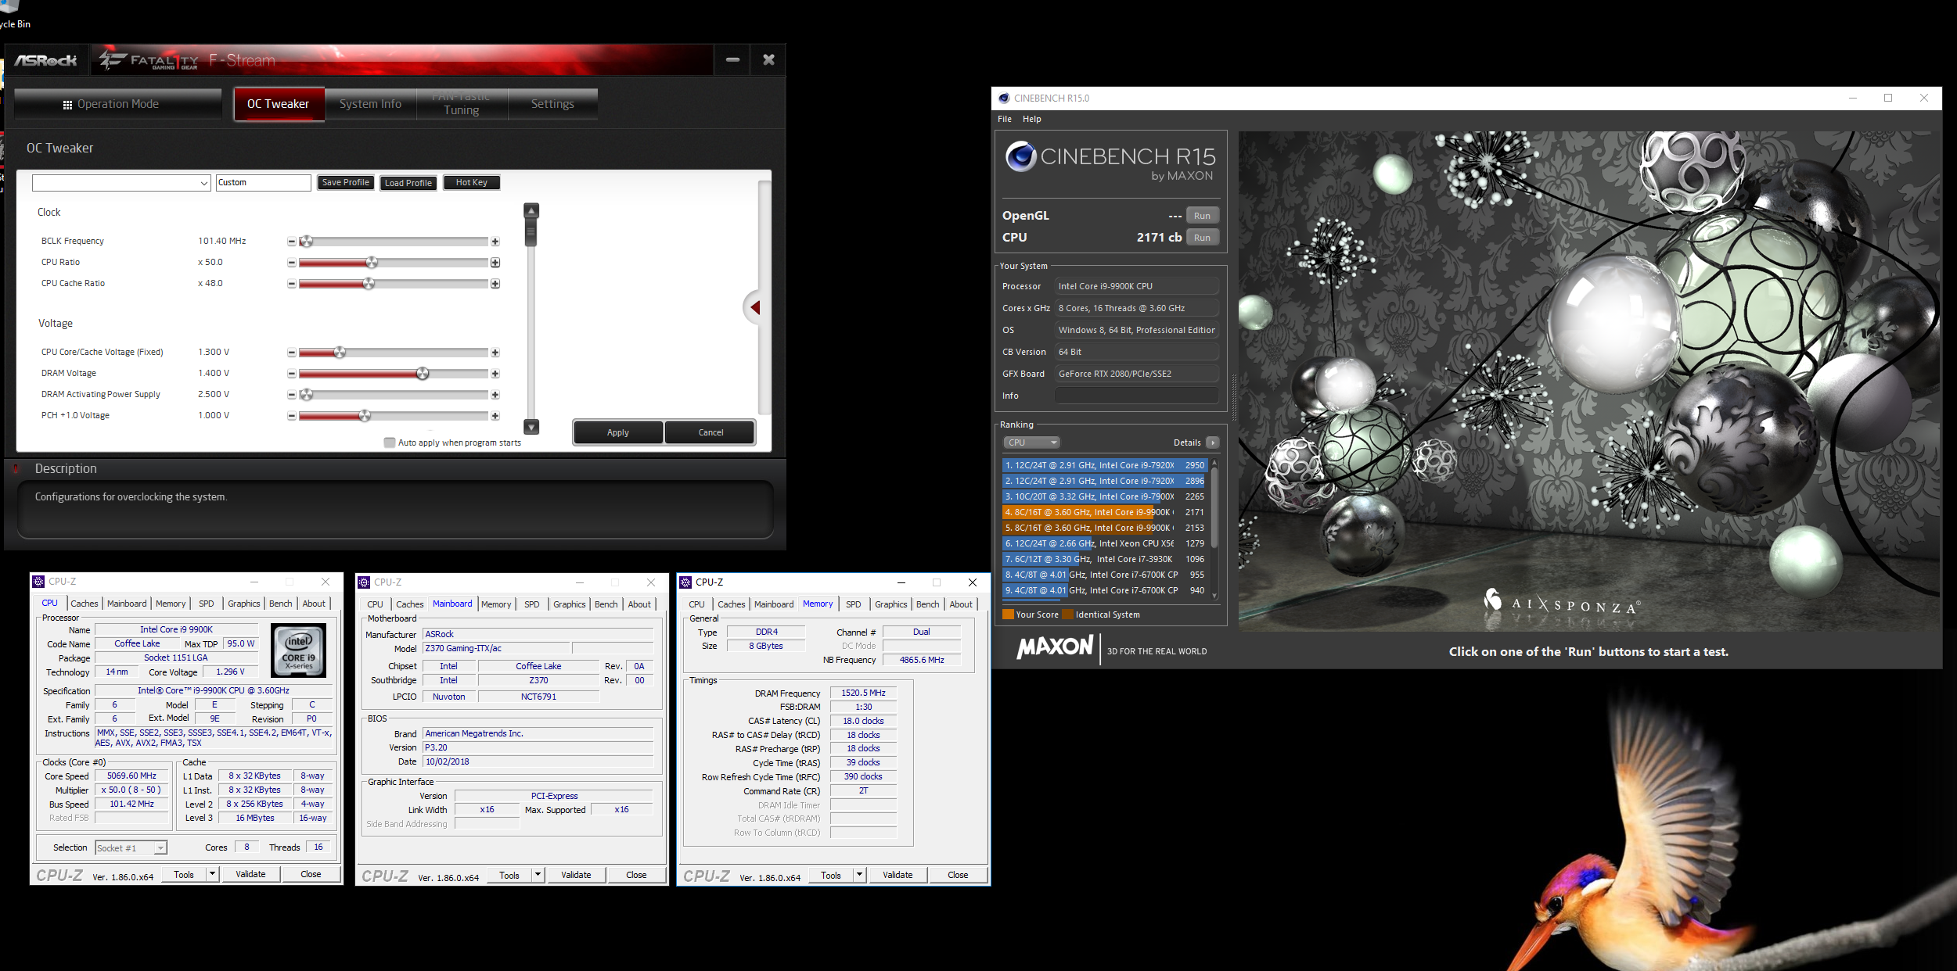Click plus icon for BCLK Frequency
1957x971 pixels.
tap(495, 242)
